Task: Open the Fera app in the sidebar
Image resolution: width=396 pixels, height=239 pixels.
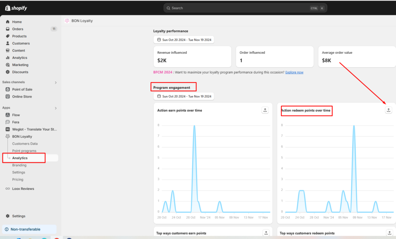Action: (x=15, y=122)
